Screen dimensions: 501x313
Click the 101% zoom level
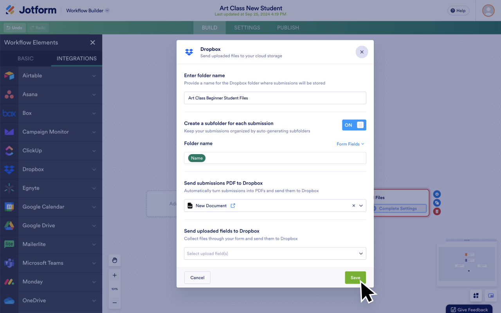115,289
